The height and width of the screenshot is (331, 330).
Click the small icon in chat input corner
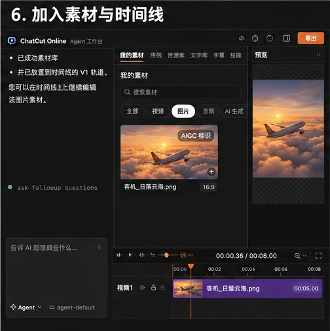pyautogui.click(x=100, y=247)
